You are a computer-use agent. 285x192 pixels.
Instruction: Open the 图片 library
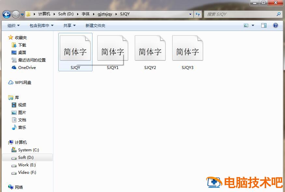click(22, 113)
